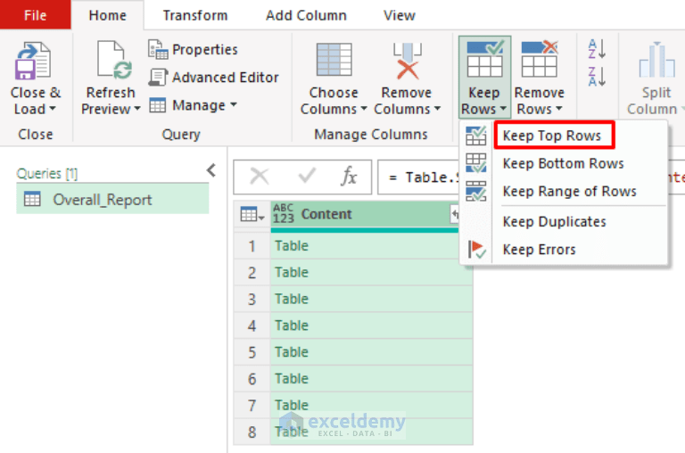The height and width of the screenshot is (453, 685).
Task: Open query Properties
Action: (193, 49)
